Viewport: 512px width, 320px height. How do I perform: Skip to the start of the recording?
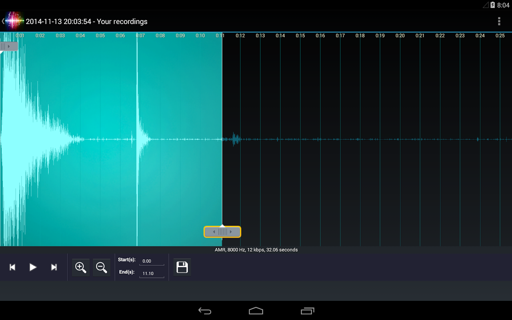(x=12, y=267)
